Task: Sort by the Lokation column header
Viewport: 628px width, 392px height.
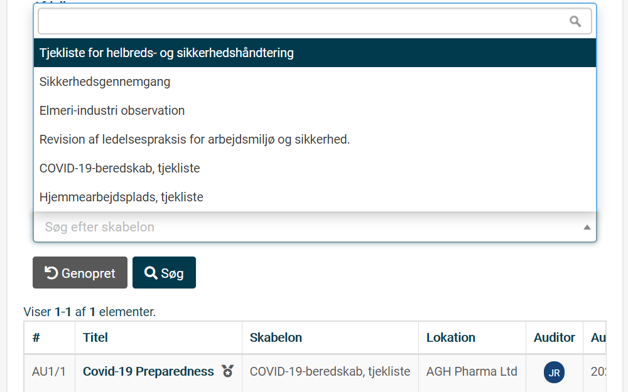Action: tap(450, 337)
